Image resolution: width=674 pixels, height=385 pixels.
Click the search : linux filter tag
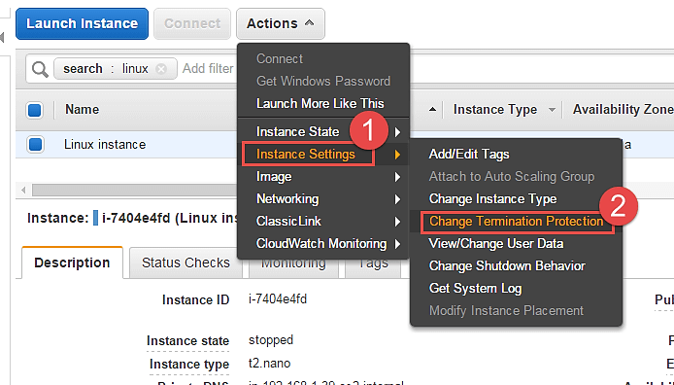click(x=116, y=69)
